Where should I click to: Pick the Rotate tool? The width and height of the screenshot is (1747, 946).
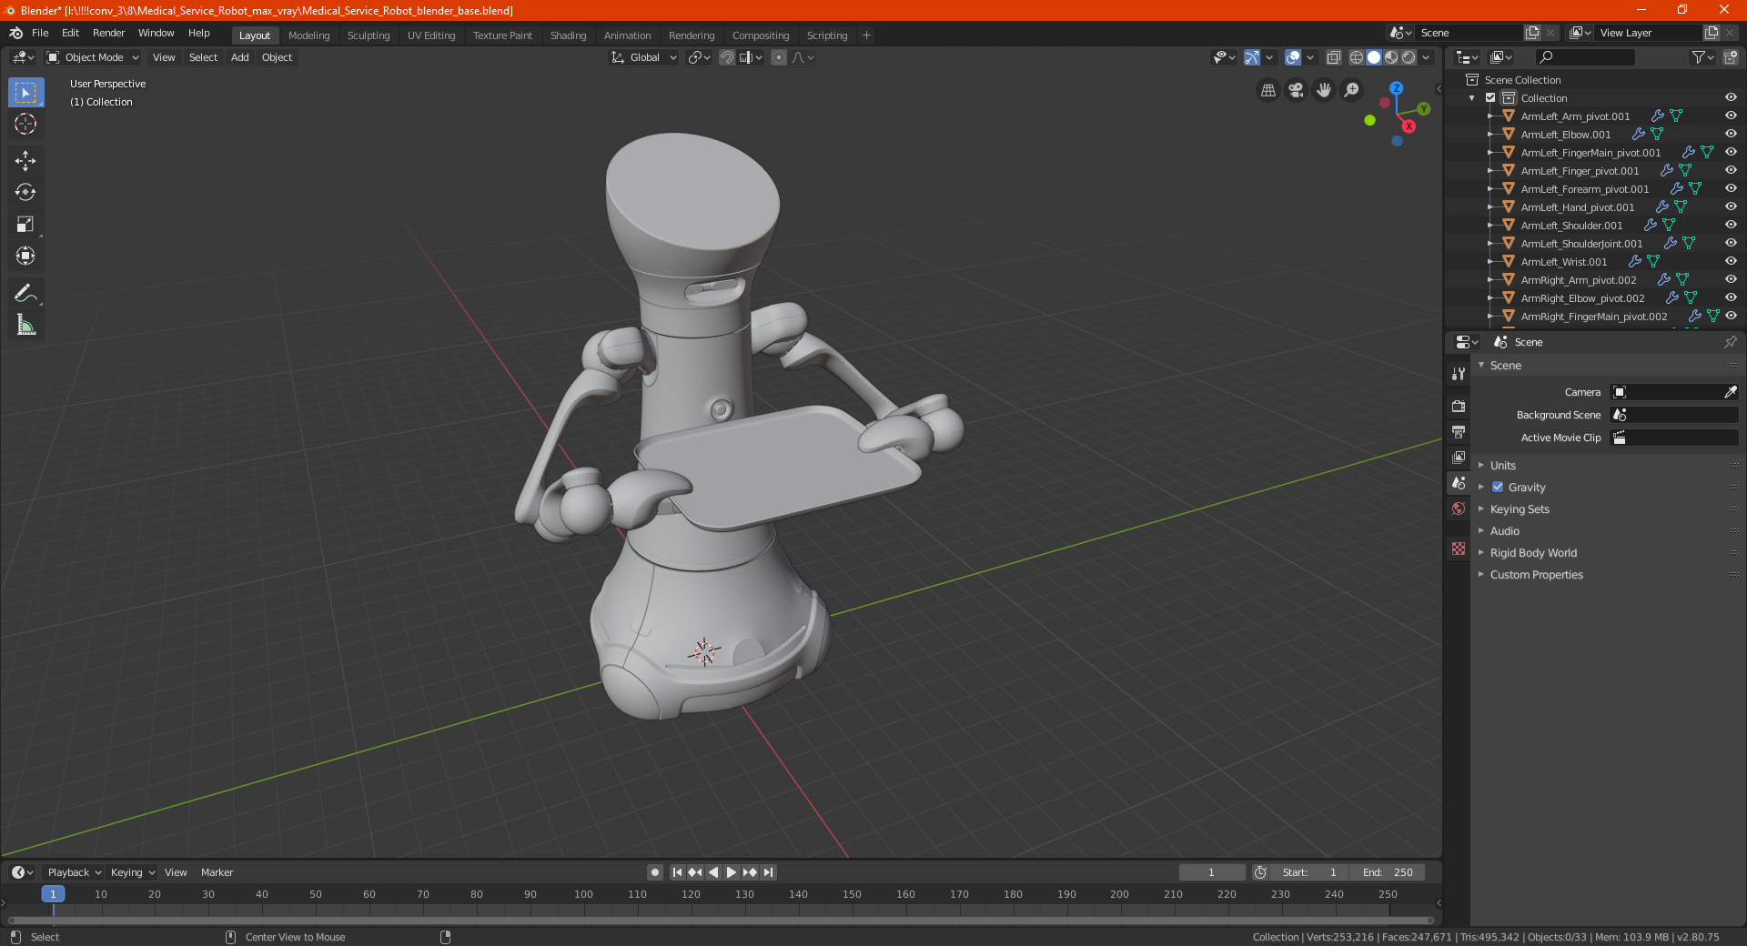tap(25, 192)
